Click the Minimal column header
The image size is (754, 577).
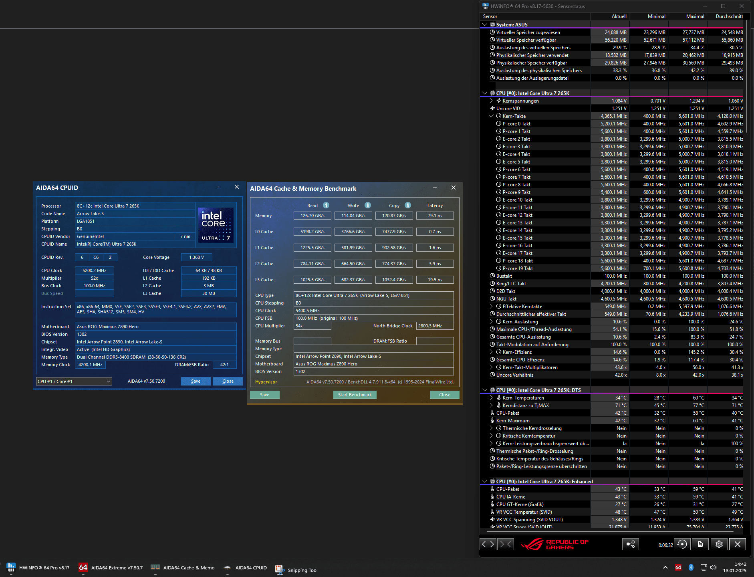tap(649, 16)
